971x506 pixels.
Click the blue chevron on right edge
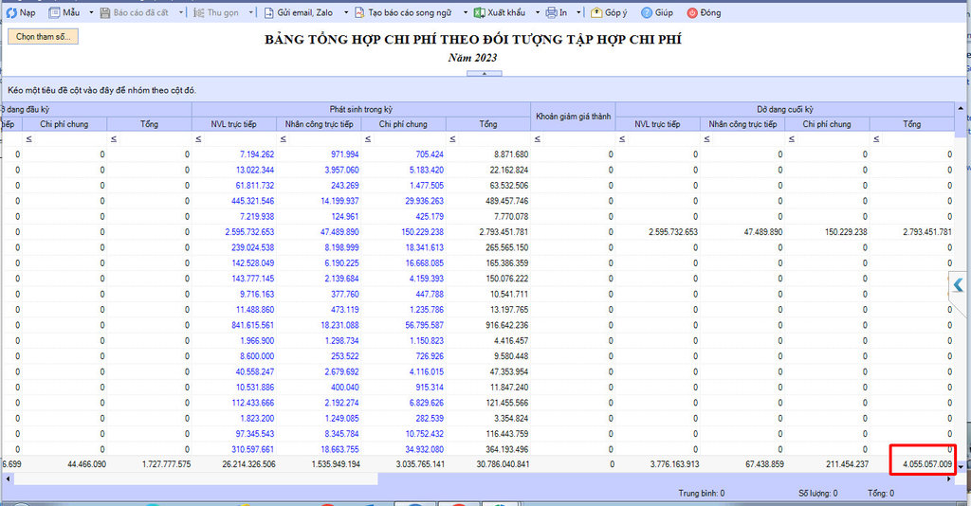958,284
